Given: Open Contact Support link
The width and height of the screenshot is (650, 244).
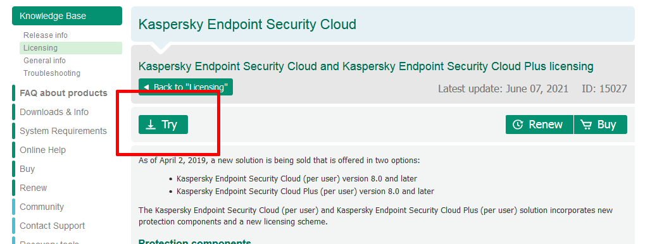Looking at the screenshot, I should click(x=53, y=226).
